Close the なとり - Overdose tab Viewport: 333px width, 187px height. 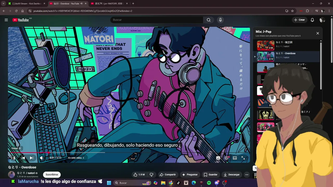[x=86, y=4]
